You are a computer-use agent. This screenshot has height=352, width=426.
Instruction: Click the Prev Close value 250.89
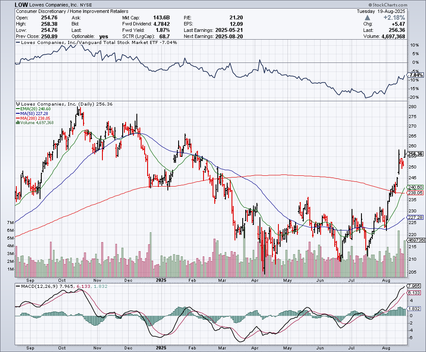coord(49,37)
